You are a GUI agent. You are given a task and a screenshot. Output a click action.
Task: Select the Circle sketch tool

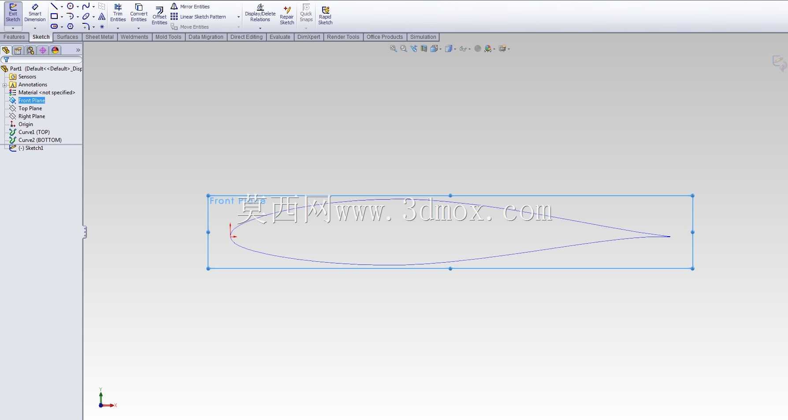click(70, 6)
